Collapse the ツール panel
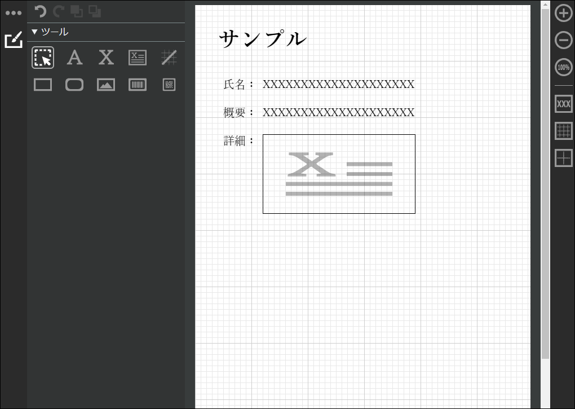Image resolution: width=575 pixels, height=409 pixels. [x=35, y=32]
